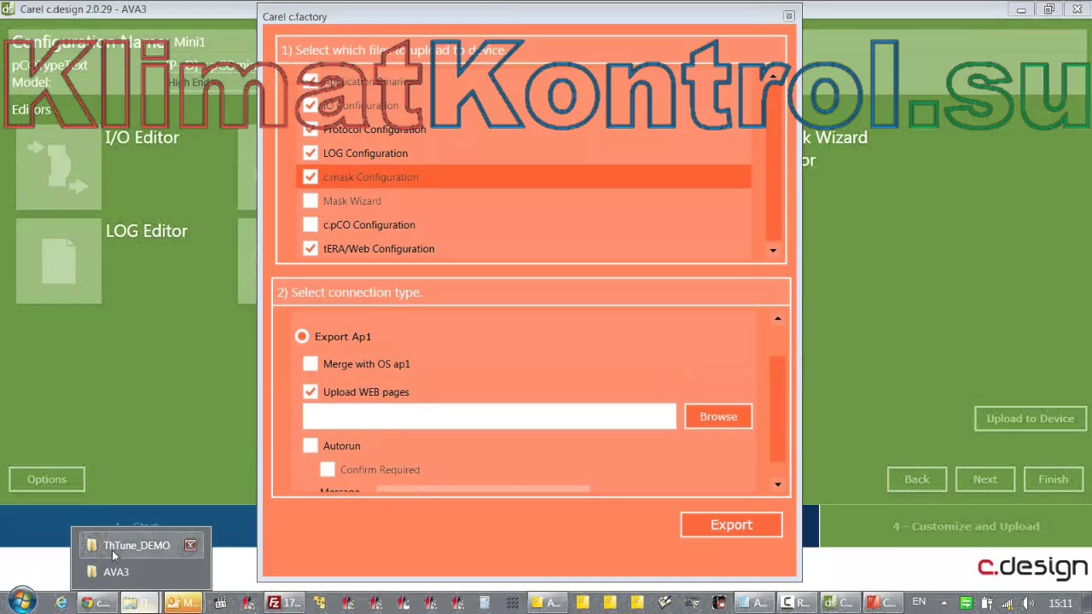Open the LOG Editor tile in c.design
The image size is (1092, 614).
59,261
